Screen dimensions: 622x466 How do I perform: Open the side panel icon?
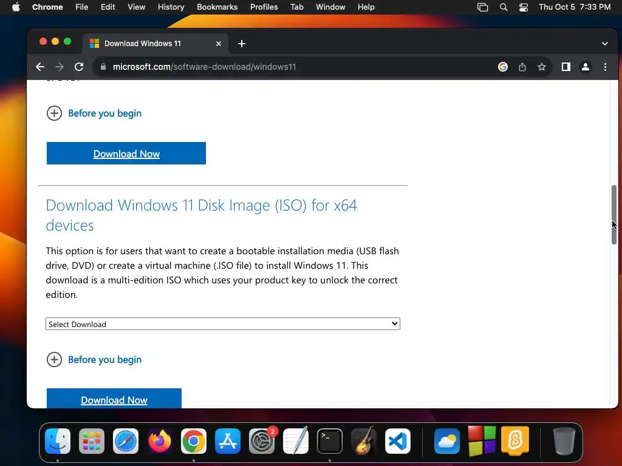coord(566,67)
